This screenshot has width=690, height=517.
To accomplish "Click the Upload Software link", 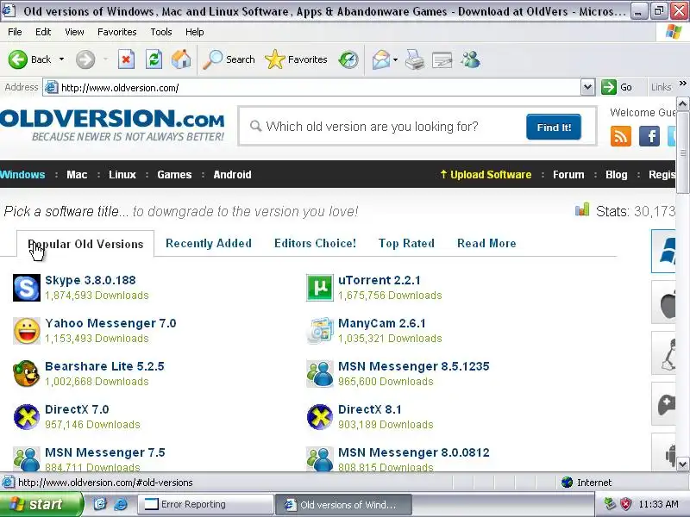I will (486, 175).
